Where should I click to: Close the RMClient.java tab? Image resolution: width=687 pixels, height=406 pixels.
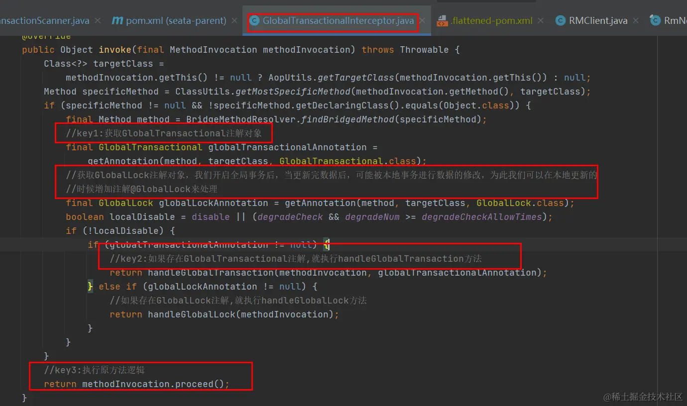(x=636, y=21)
